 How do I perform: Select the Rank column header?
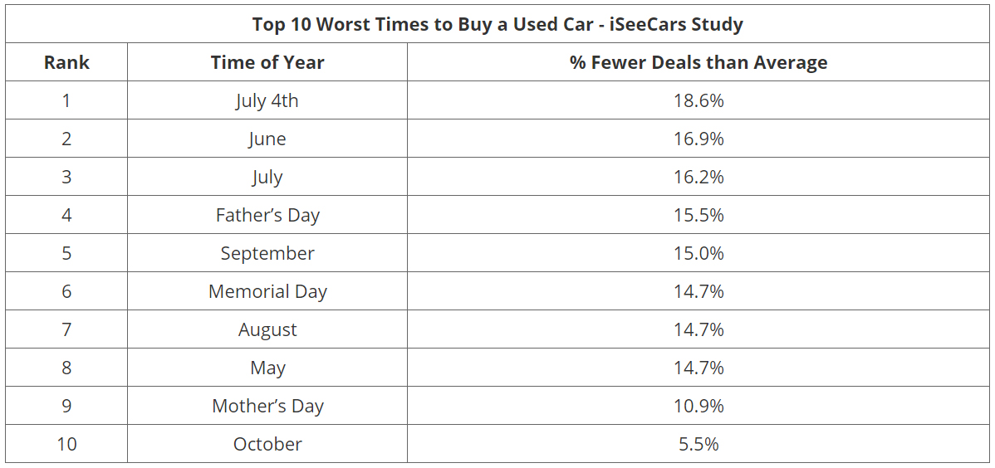coord(66,62)
